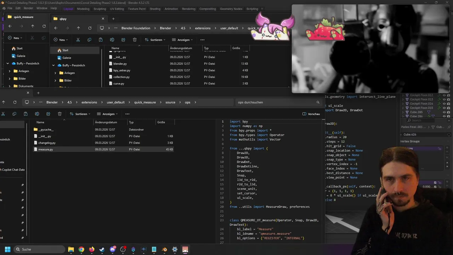The width and height of the screenshot is (453, 255).
Task: Go back in the qbpy Explorer window
Action: (x=56, y=28)
